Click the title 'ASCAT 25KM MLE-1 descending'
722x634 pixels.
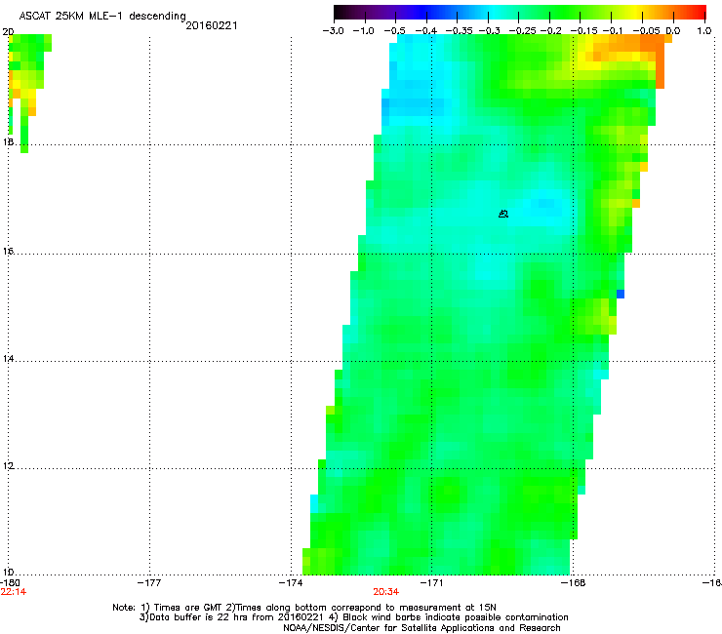tap(102, 16)
